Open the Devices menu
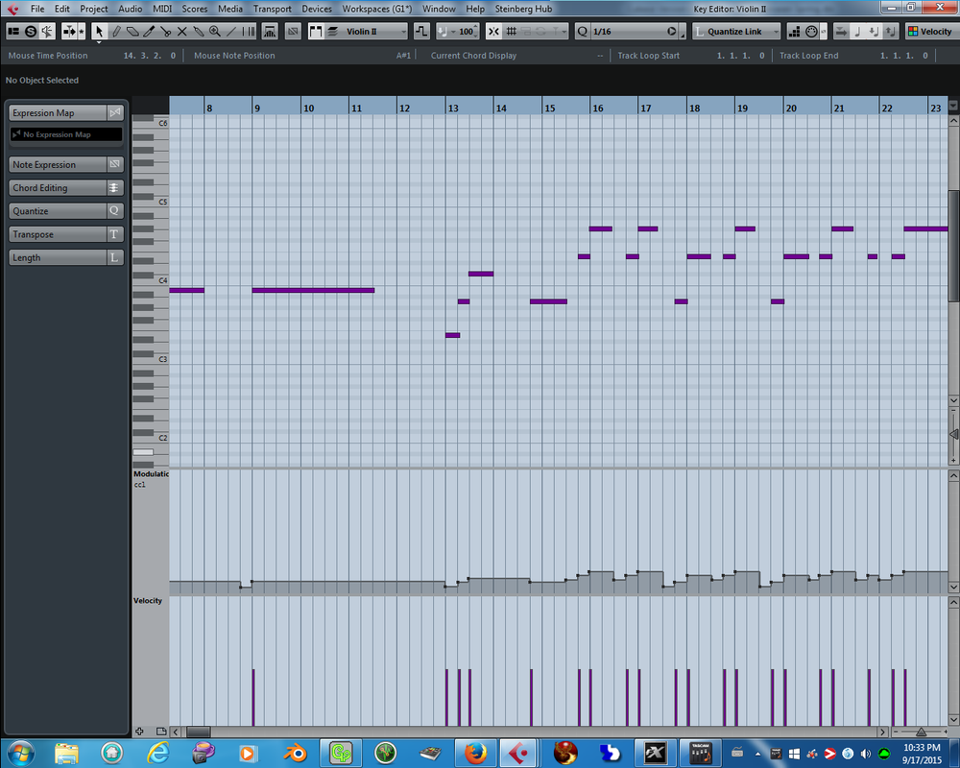The height and width of the screenshot is (768, 960). (317, 9)
